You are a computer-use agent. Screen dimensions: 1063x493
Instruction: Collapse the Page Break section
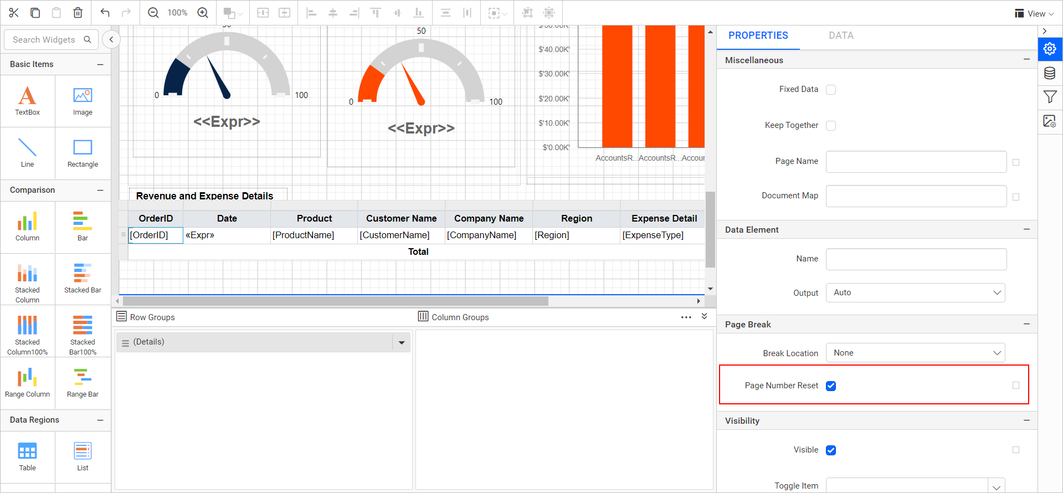[1026, 324]
